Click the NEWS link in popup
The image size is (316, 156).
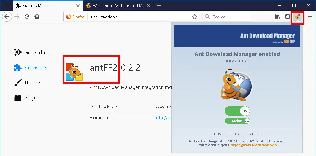pos(234,134)
